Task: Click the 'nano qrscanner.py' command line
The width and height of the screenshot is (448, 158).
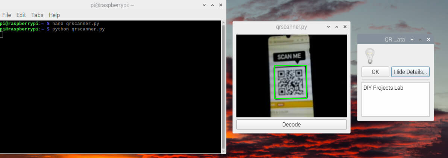Action: tap(76, 24)
